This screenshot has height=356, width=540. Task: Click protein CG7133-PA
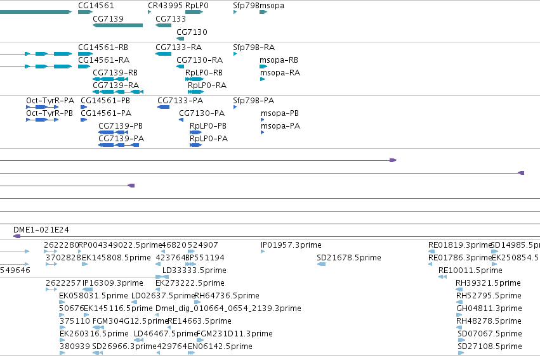click(163, 107)
